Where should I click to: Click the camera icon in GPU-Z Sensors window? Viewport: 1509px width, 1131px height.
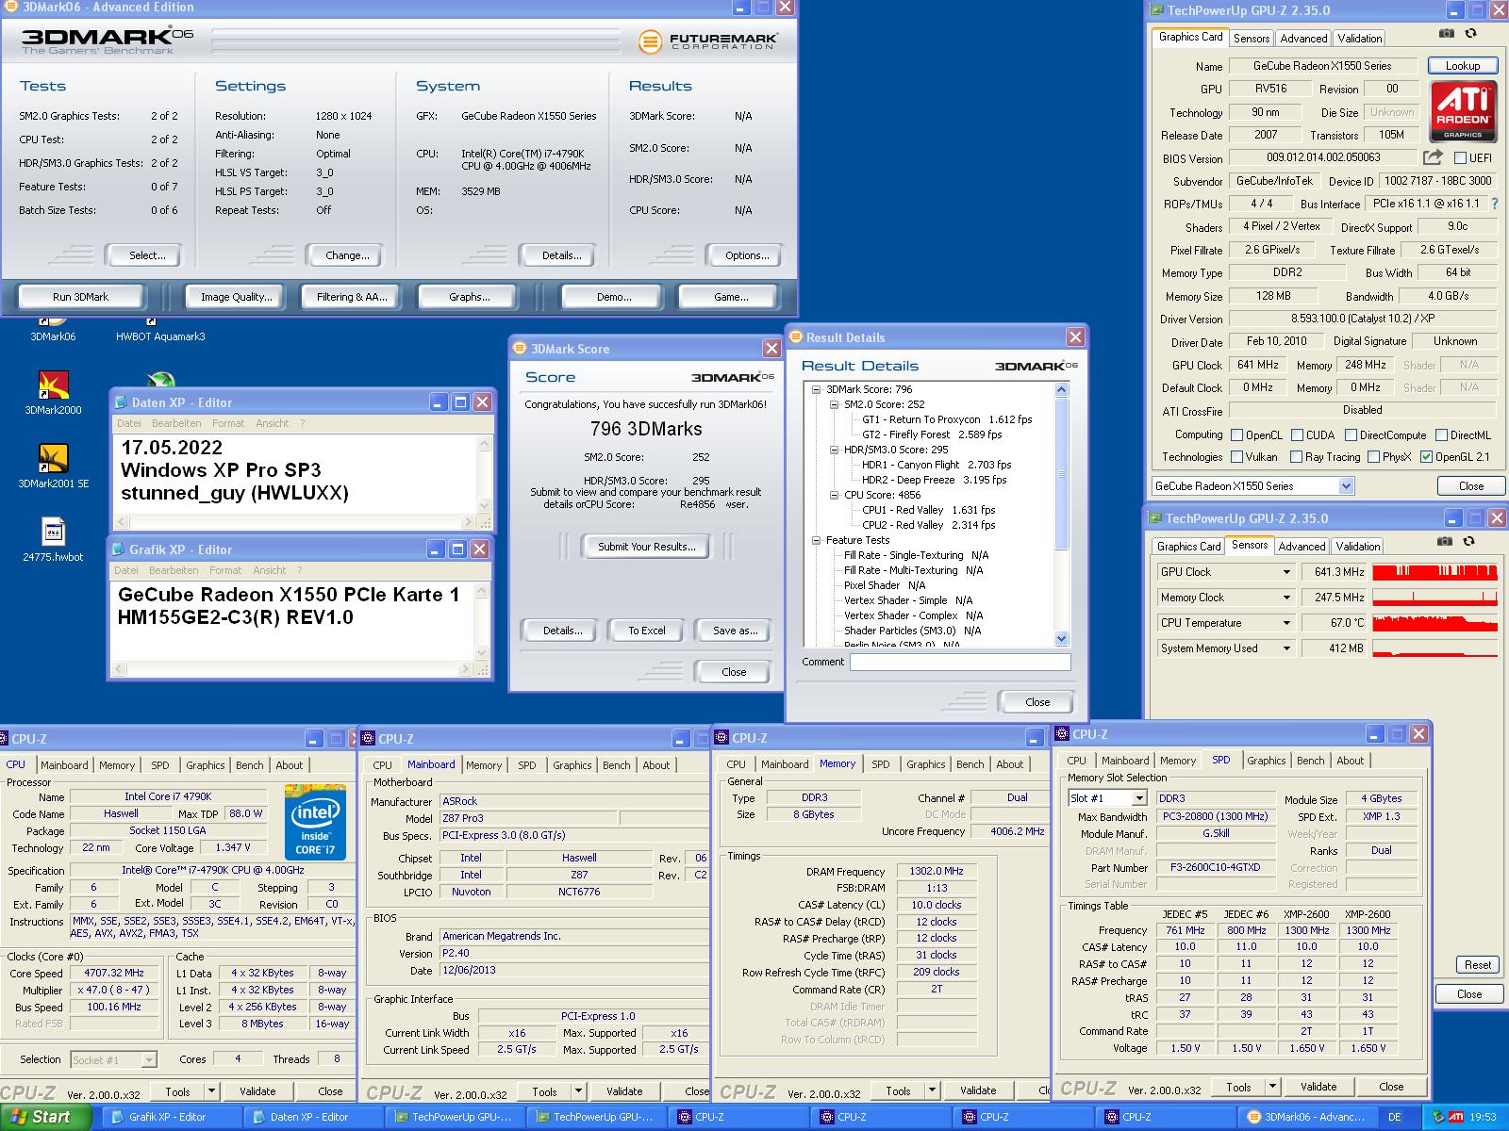[x=1445, y=542]
